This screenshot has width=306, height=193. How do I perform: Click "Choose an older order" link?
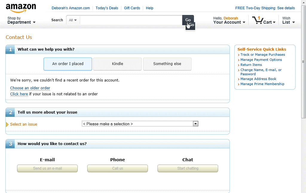[30, 88]
